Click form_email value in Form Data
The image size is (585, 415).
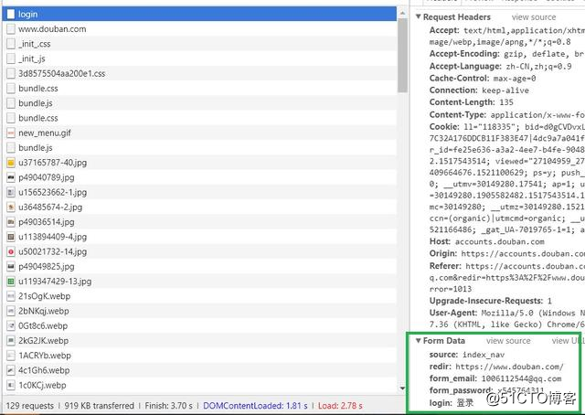click(x=521, y=378)
